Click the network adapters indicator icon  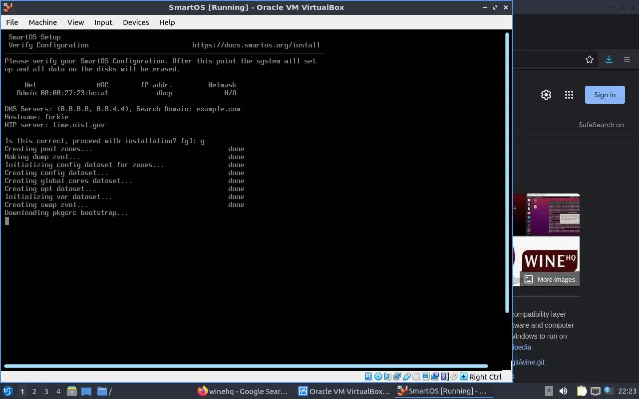[397, 377]
